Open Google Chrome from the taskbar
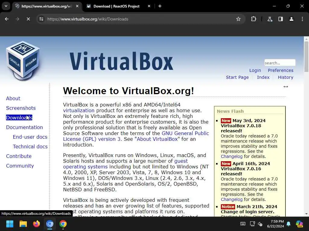This screenshot has width=309, height=231. [x=63, y=224]
